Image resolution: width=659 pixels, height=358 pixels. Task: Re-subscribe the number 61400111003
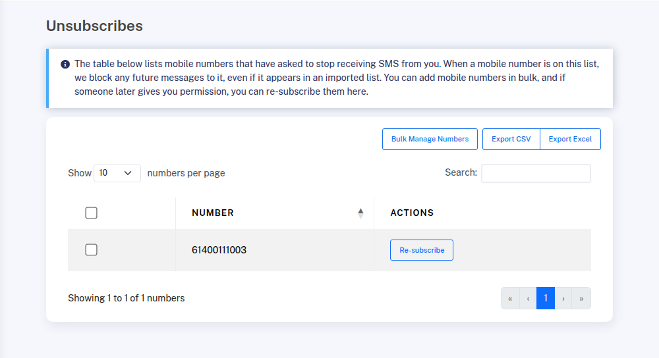tap(422, 250)
